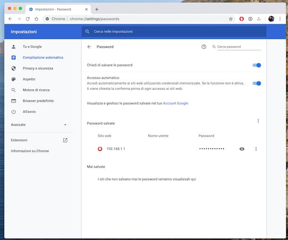The width and height of the screenshot is (288, 240).
Task: Click the Impostazioni header title
Action: (24, 32)
